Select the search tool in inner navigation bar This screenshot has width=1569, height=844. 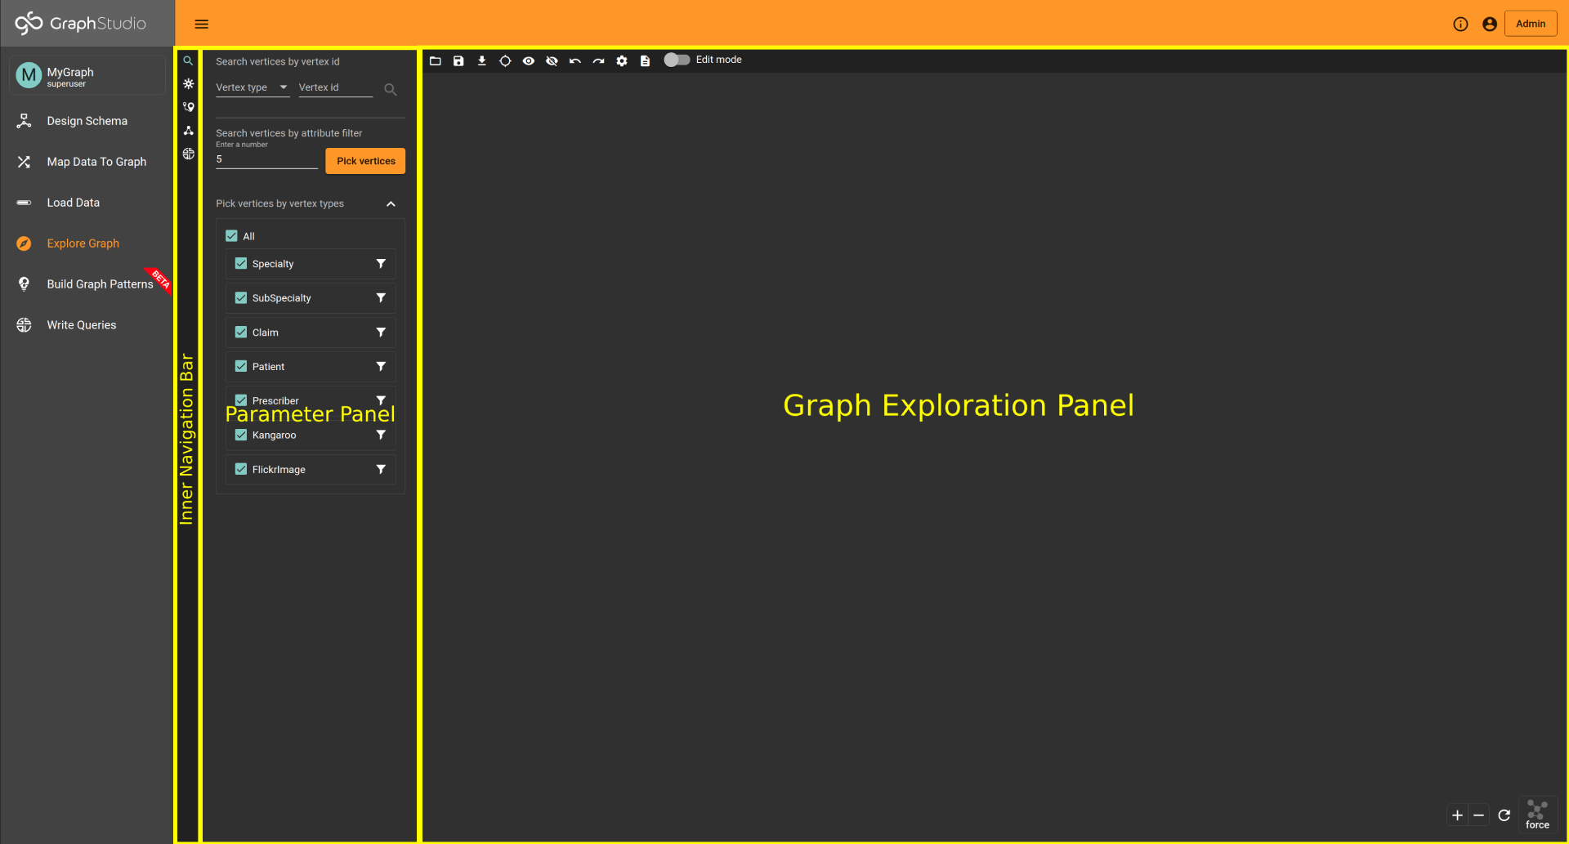pyautogui.click(x=187, y=60)
